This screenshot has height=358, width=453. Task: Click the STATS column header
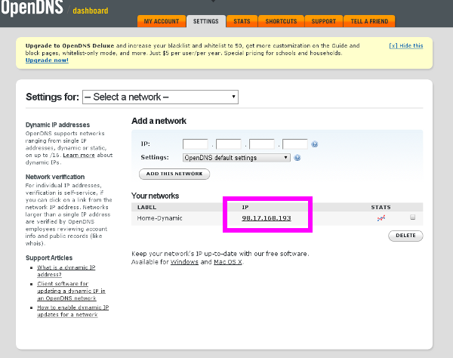coord(381,207)
